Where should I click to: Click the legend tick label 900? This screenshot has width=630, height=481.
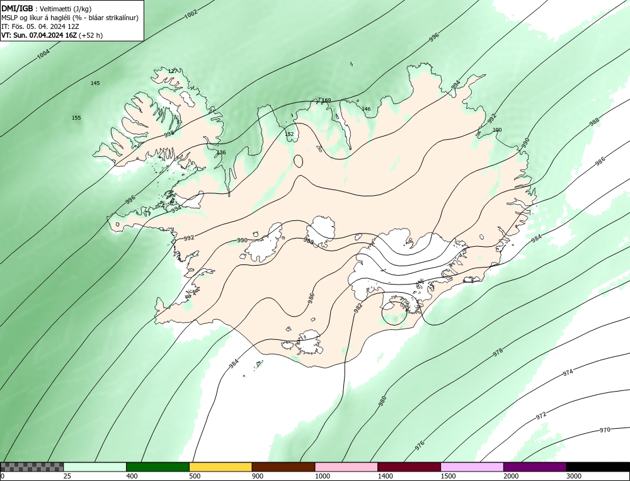(x=258, y=476)
